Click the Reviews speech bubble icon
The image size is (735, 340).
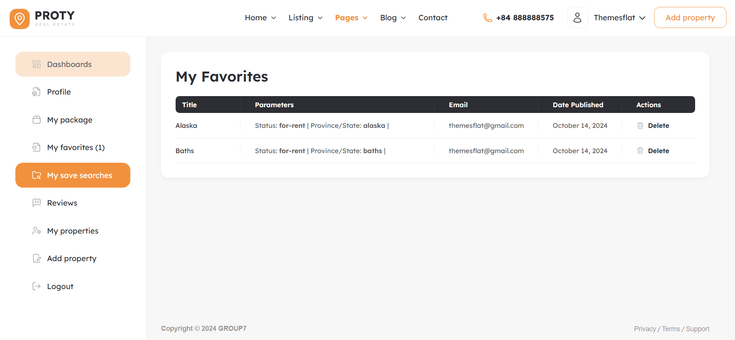(36, 203)
